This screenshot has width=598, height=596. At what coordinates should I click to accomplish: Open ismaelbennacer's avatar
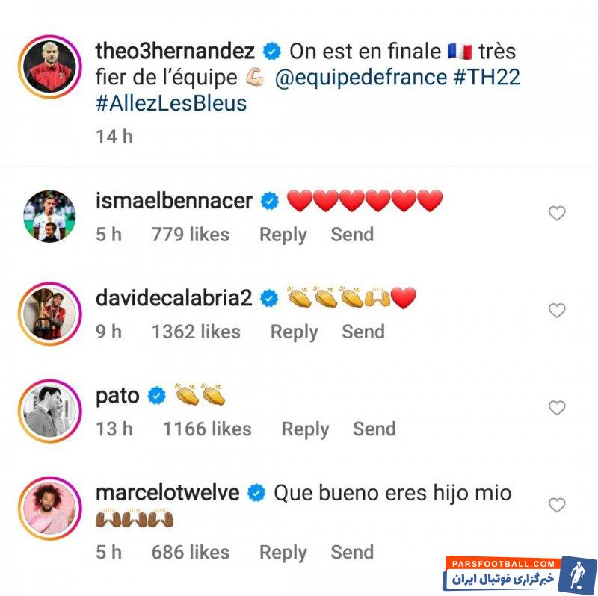coord(49,217)
